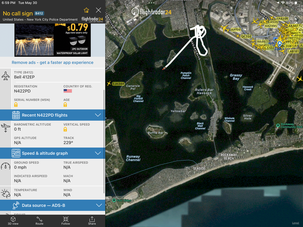Tap the Rockaway Beach map label
The width and height of the screenshot is (303, 227).
[x=229, y=157]
